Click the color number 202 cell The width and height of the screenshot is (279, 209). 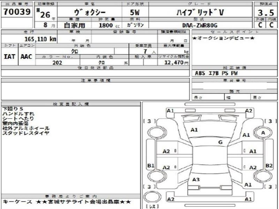57,63
